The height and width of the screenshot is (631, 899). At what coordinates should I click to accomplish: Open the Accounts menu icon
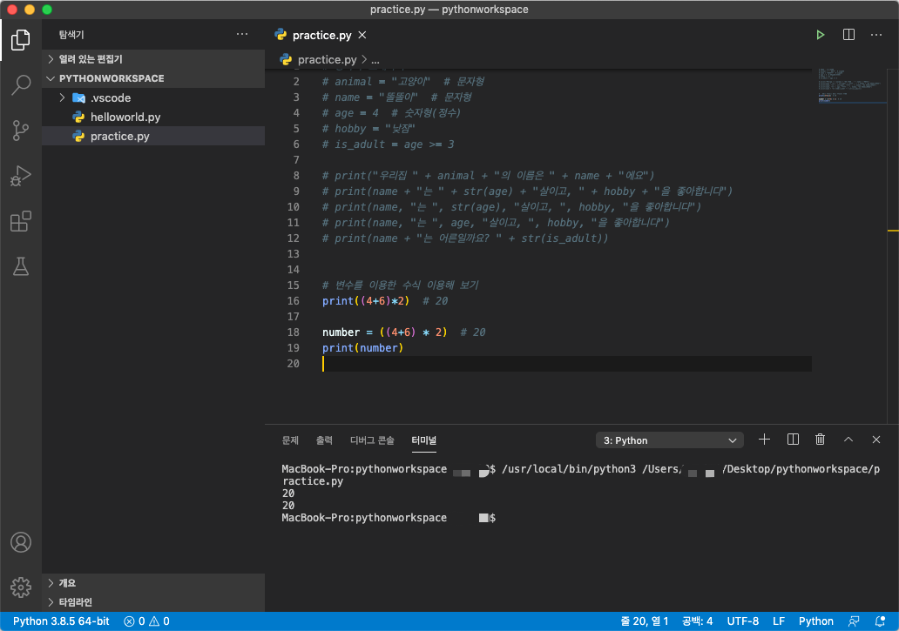[x=21, y=541]
